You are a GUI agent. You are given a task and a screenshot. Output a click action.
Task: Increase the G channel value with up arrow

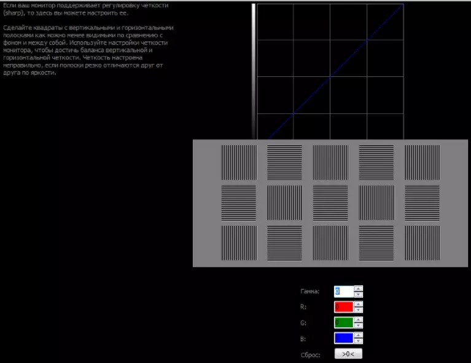(358, 320)
